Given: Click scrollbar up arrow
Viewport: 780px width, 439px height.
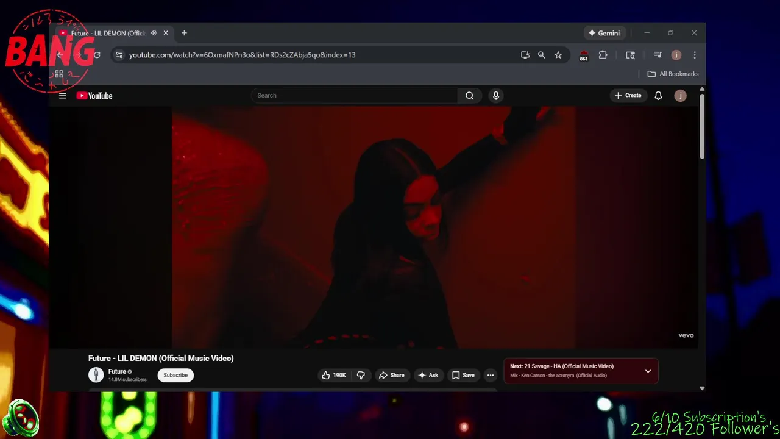Looking at the screenshot, I should 702,90.
